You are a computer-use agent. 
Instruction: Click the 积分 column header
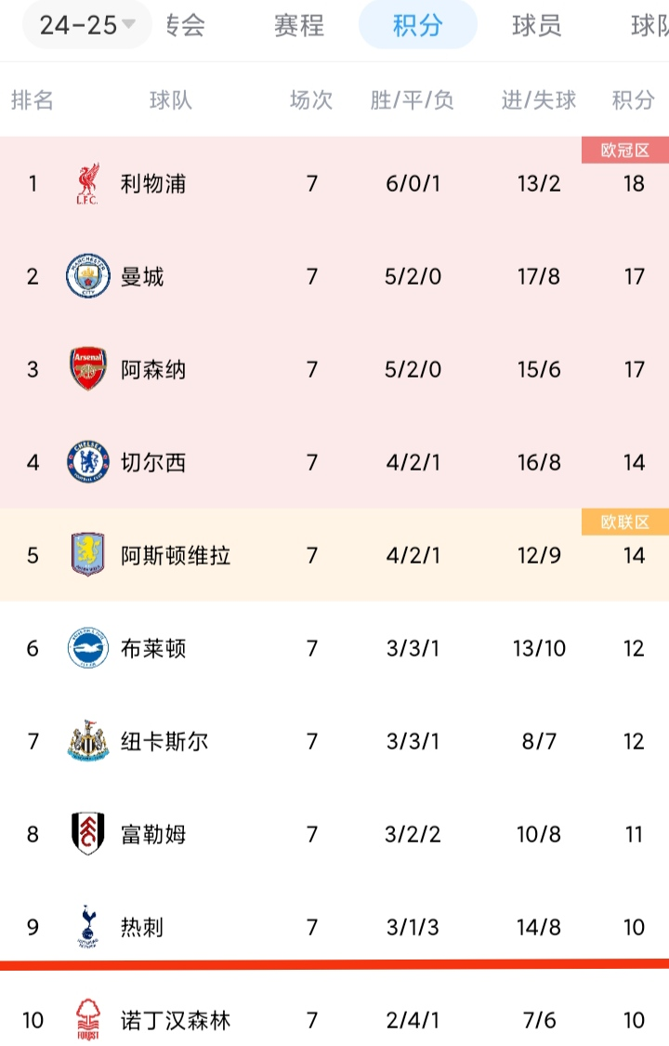coord(633,100)
